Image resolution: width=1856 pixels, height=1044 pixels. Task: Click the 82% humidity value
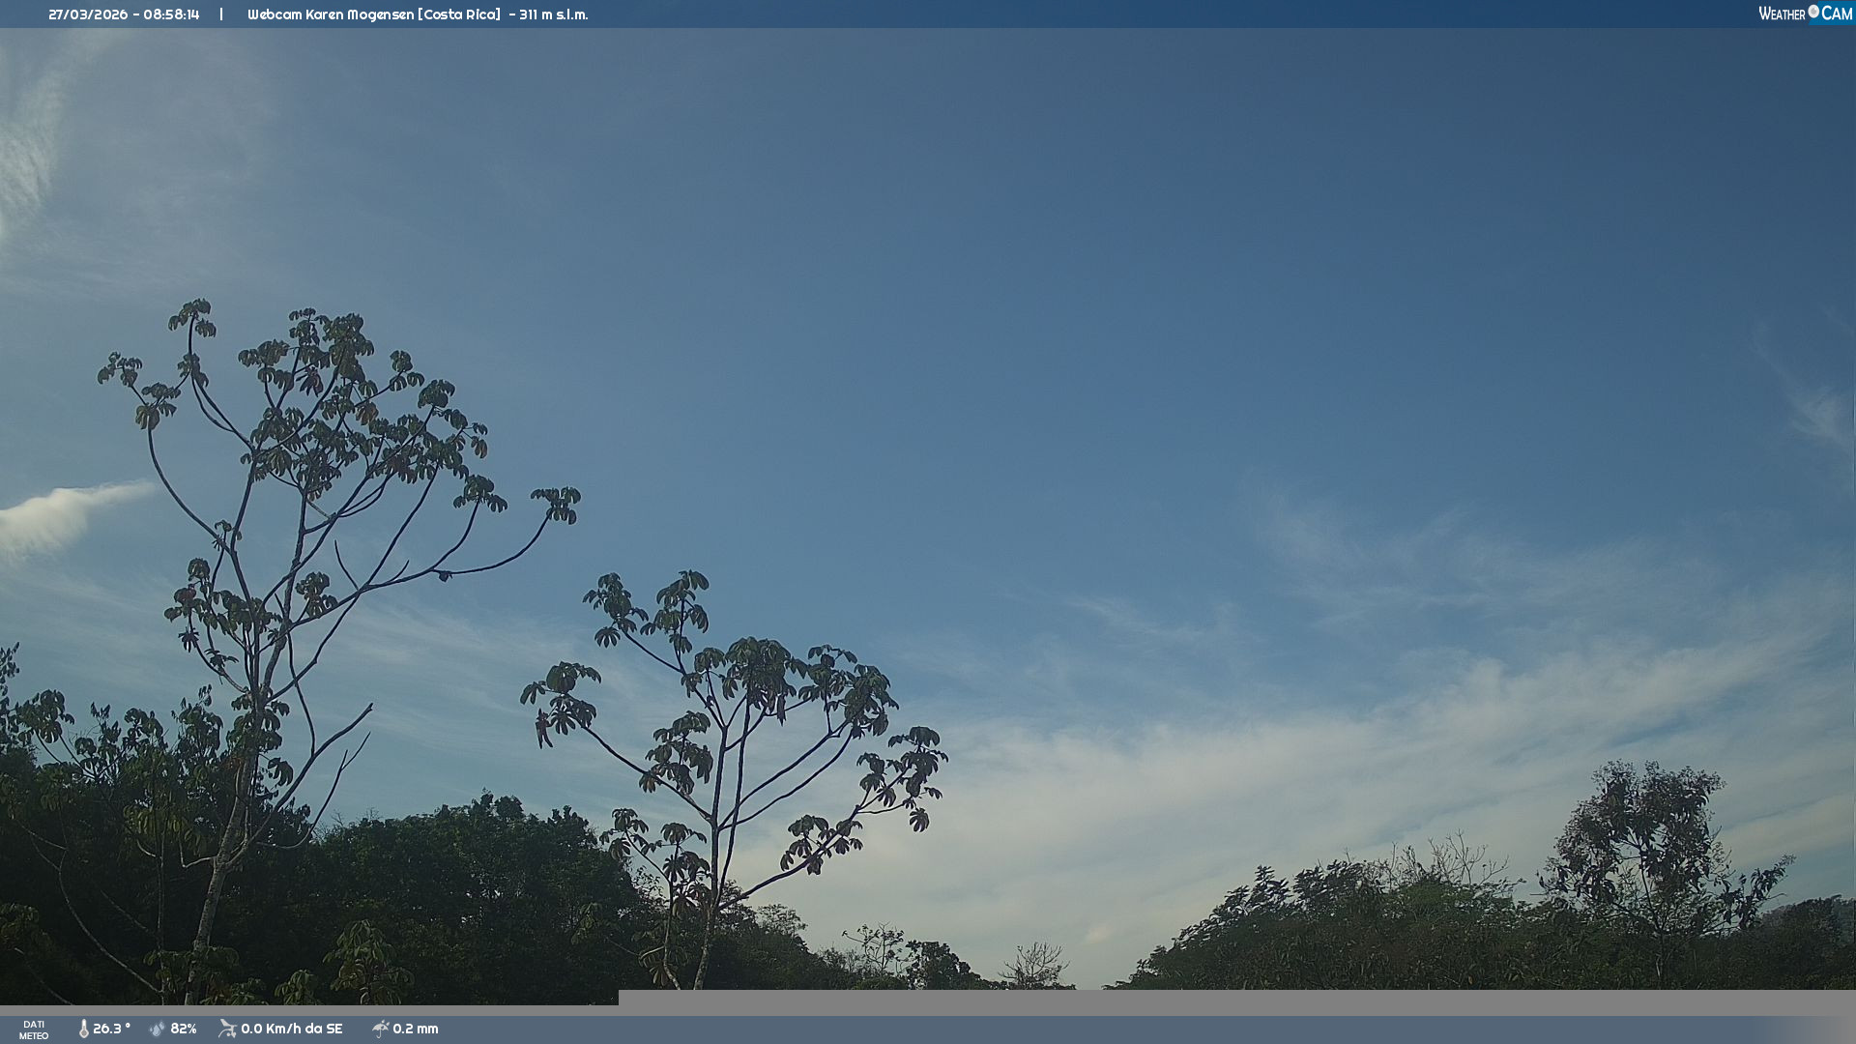point(184,1029)
